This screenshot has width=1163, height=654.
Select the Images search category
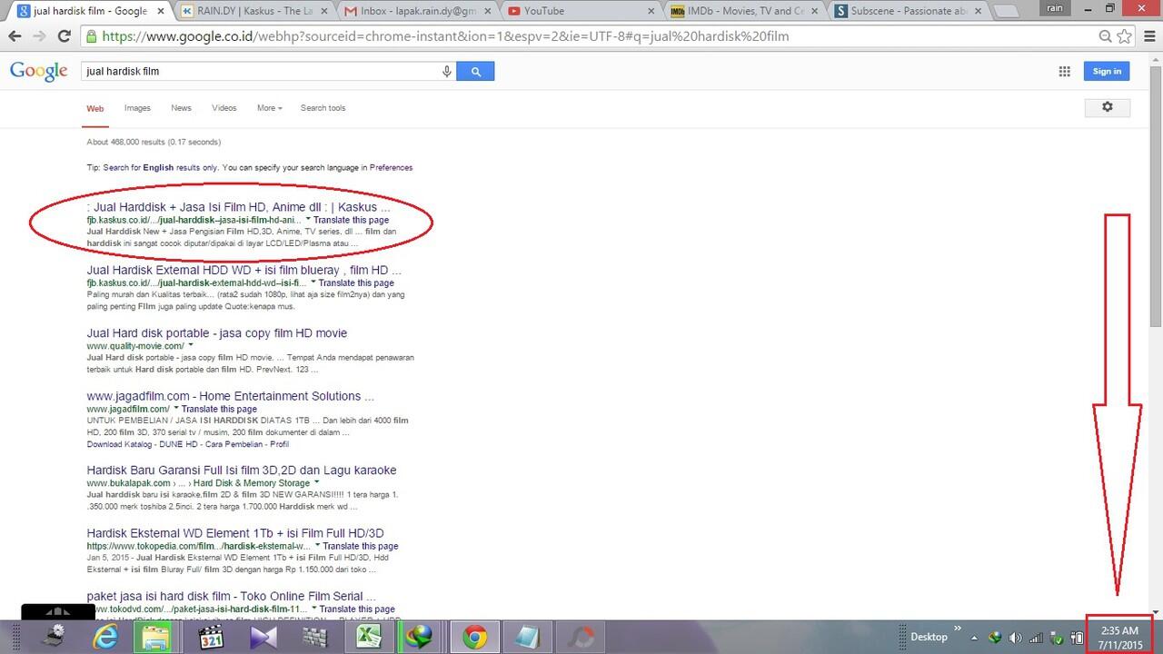click(x=137, y=107)
